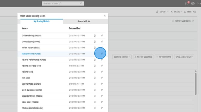Open Dividend Policy (Stocks) model
The height and width of the screenshot is (112, 201).
tap(31, 36)
